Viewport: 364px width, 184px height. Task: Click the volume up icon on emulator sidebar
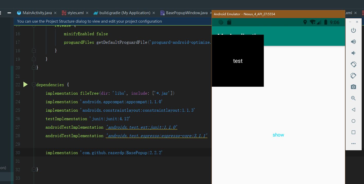pos(353,41)
